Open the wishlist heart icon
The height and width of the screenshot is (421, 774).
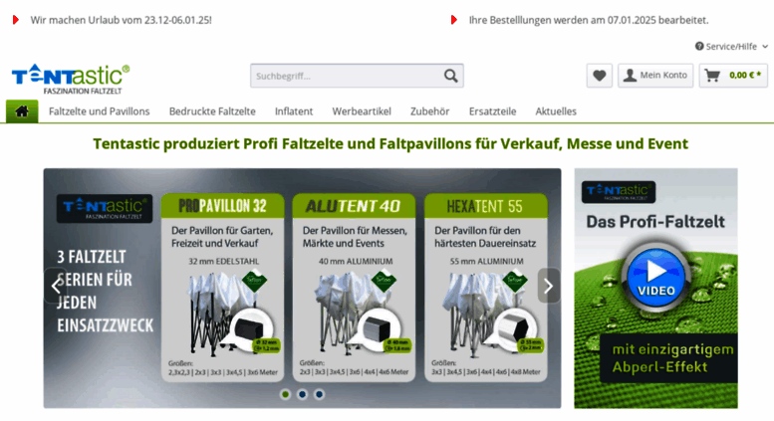tap(600, 76)
